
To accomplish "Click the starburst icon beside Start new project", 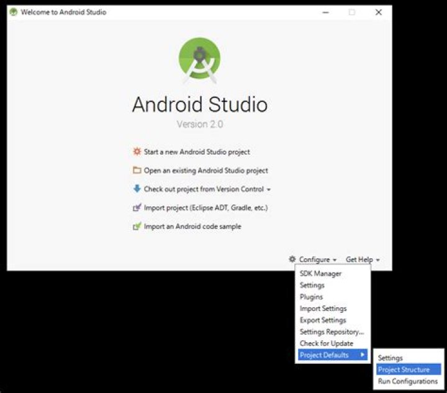I will [137, 151].
